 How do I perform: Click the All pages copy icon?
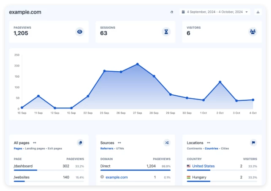80,143
